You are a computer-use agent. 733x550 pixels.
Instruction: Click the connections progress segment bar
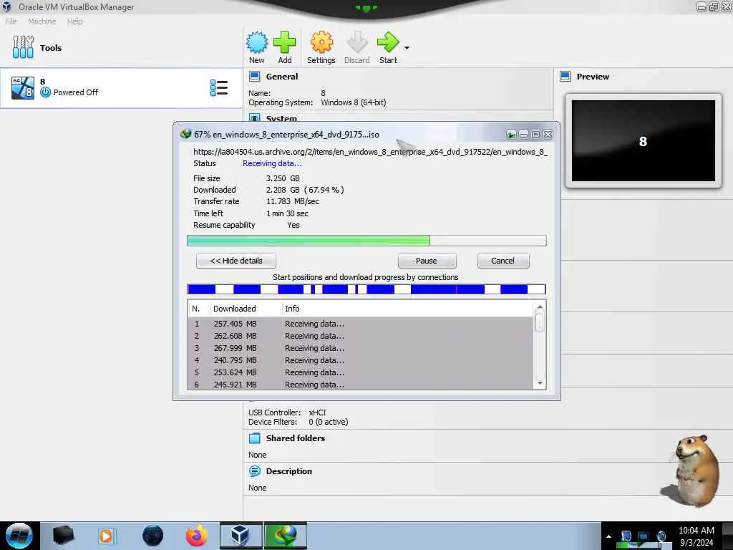pyautogui.click(x=366, y=289)
